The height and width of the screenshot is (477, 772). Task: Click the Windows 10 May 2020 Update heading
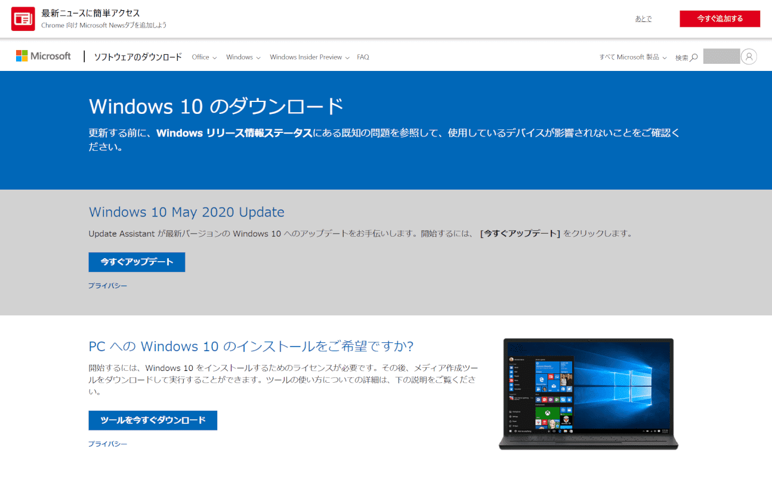point(187,212)
